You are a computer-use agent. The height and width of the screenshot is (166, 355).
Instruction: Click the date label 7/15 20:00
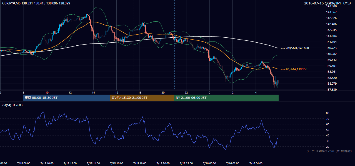tap(163, 163)
